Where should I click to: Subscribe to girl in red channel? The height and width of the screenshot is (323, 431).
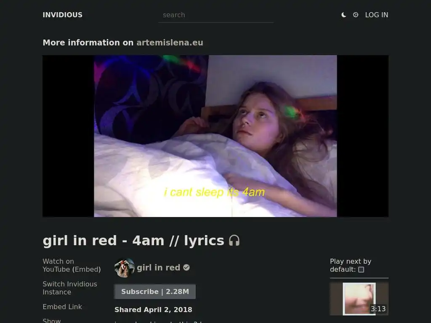[x=155, y=291]
